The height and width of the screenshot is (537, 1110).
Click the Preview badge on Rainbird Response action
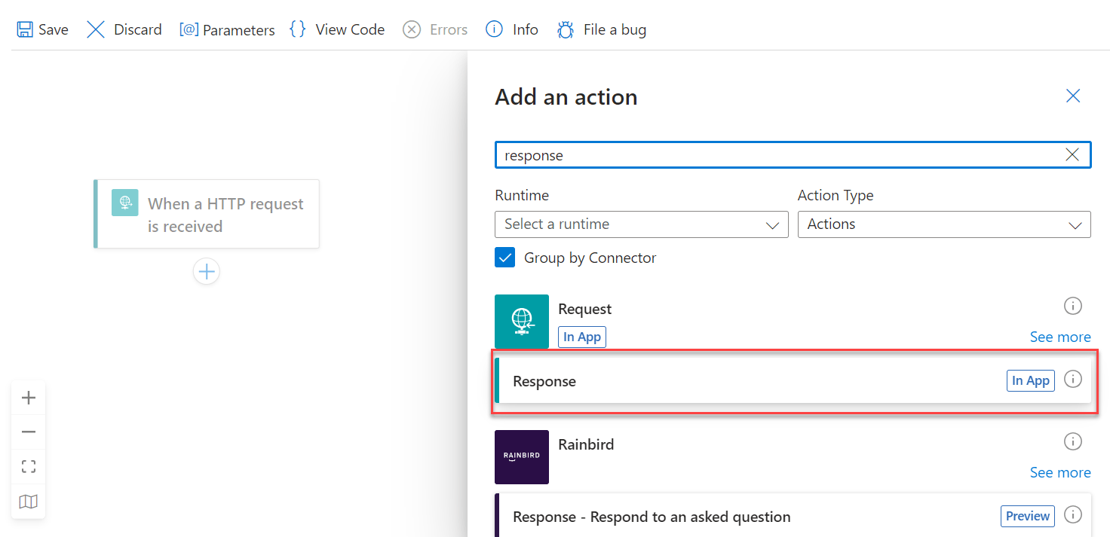pos(1027,516)
